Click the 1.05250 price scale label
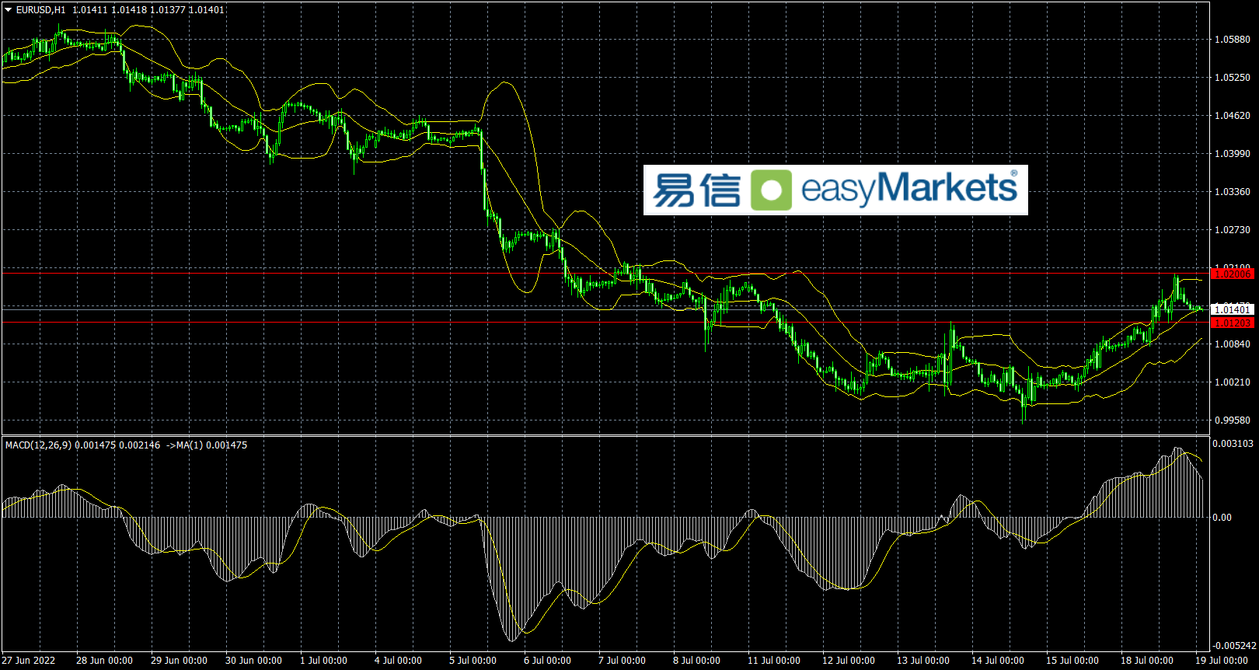The height and width of the screenshot is (670, 1259). click(x=1233, y=78)
